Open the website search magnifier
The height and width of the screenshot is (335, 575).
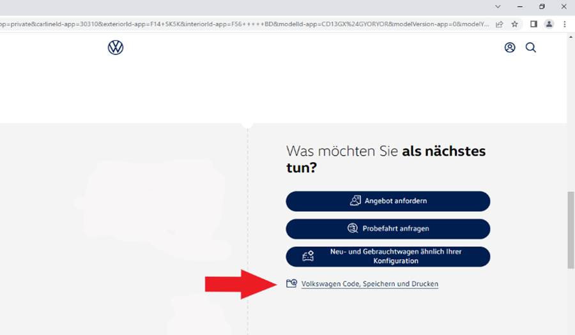pos(531,48)
